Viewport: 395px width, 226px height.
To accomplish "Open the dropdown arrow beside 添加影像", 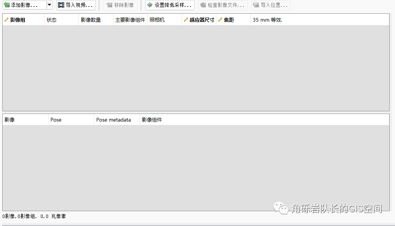I will point(49,5).
